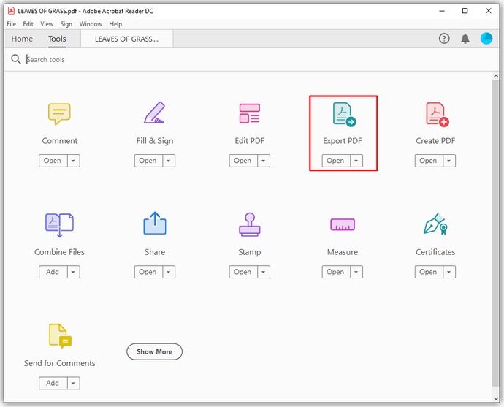Screen dimensions: 504x407
Task: Open the Help menu
Action: coord(115,24)
